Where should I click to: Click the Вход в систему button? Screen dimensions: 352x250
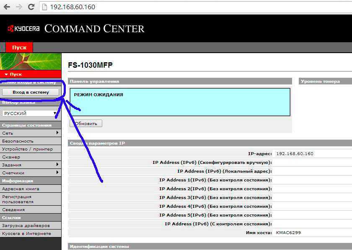pyautogui.click(x=31, y=92)
